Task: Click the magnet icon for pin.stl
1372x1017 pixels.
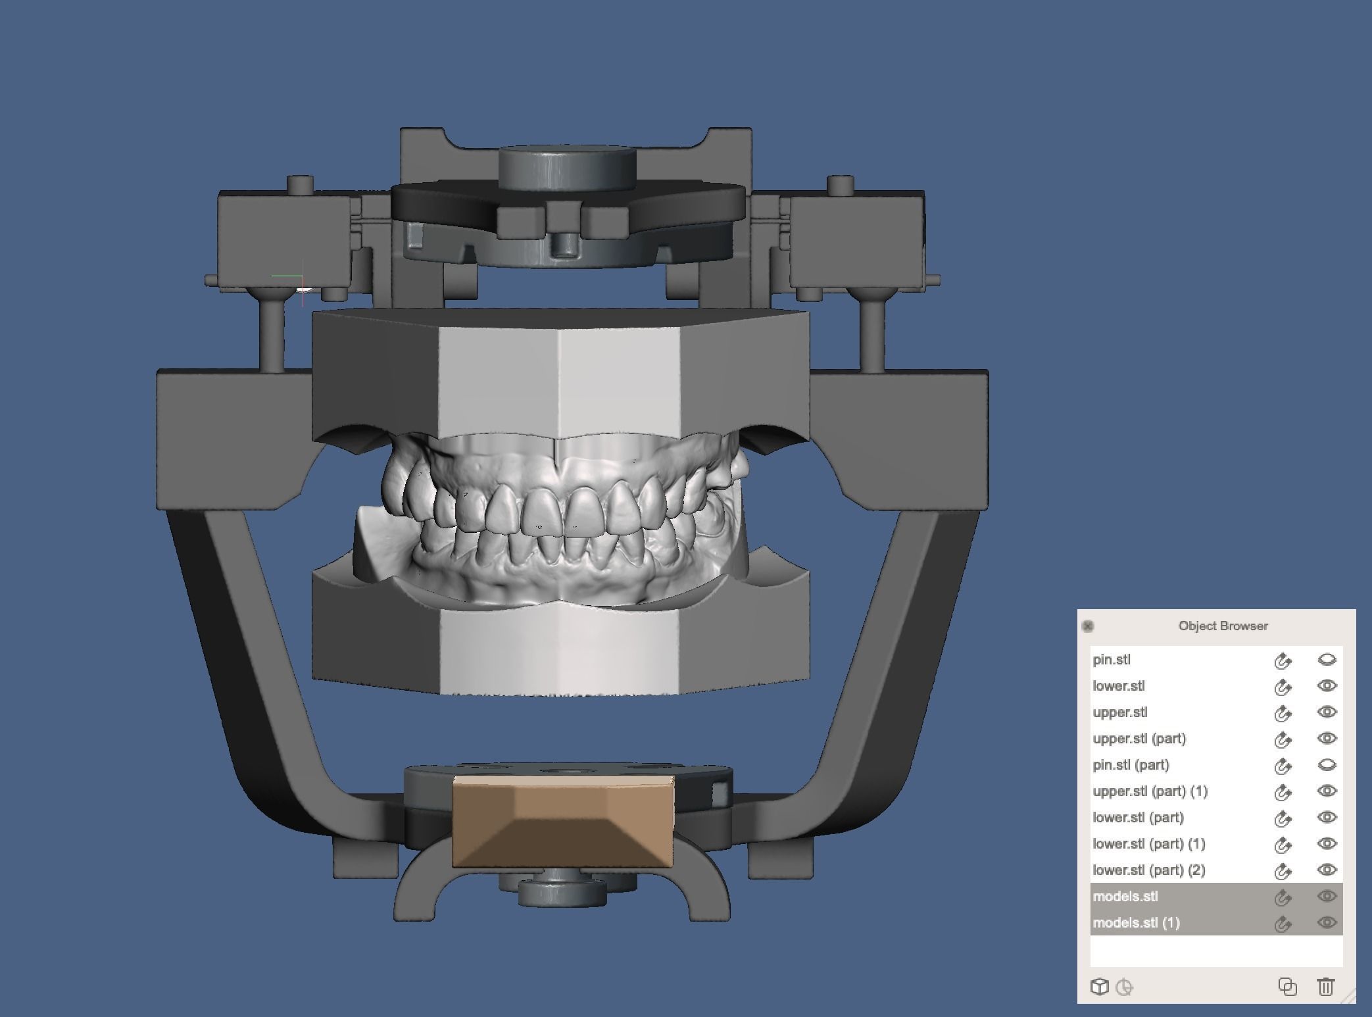Action: tap(1282, 660)
